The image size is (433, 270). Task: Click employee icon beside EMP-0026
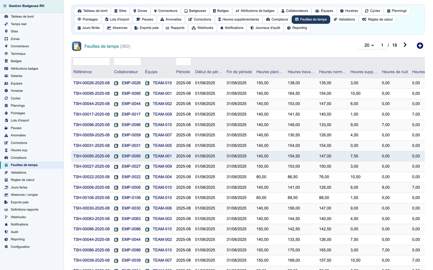point(116,83)
